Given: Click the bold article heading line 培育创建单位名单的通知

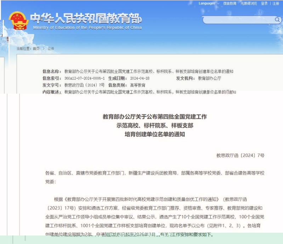Looking at the screenshot, I should click(155, 134).
